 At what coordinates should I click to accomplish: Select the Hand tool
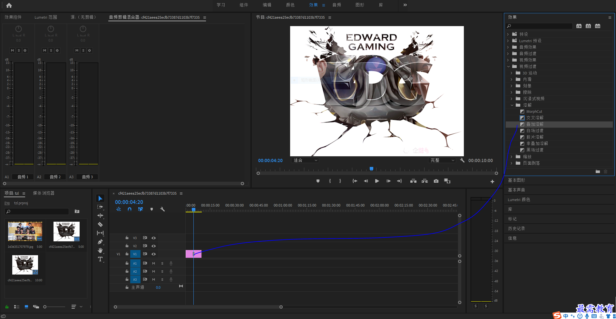point(100,250)
